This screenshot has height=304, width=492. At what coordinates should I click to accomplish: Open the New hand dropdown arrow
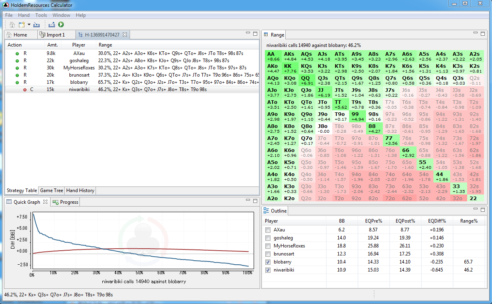tap(29, 25)
